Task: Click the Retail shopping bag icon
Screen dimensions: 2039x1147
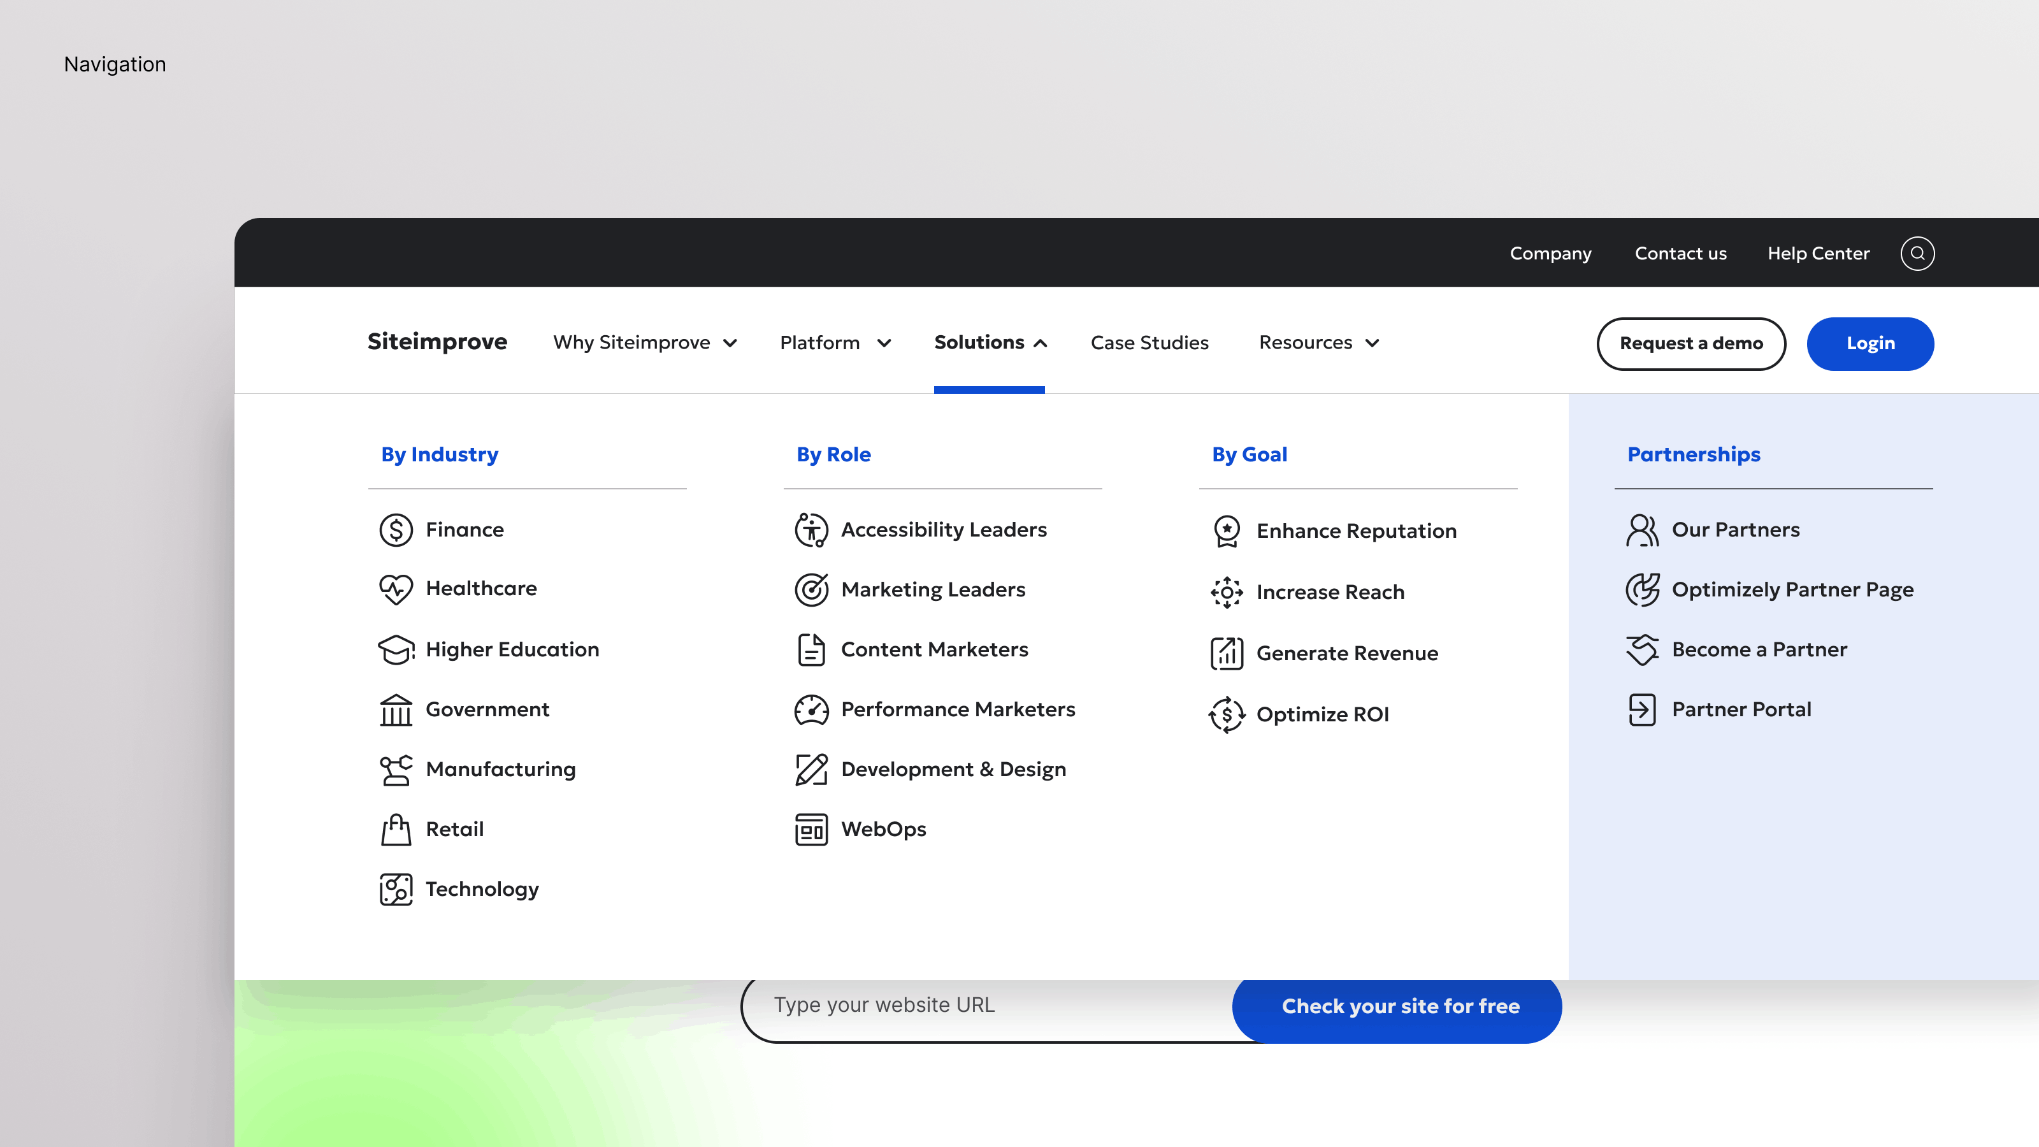Action: tap(396, 830)
